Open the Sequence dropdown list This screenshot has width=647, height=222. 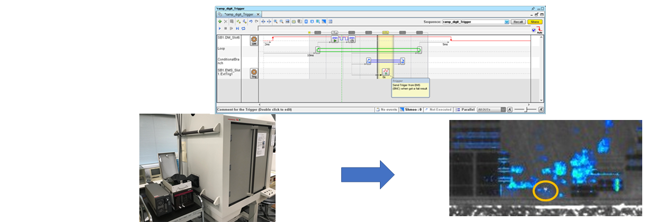[x=507, y=22]
